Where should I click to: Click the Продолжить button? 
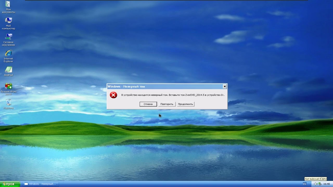point(185,104)
